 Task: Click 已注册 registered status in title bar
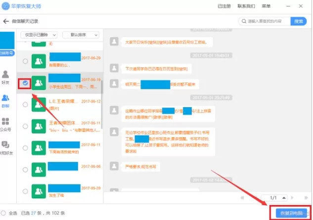[224, 6]
